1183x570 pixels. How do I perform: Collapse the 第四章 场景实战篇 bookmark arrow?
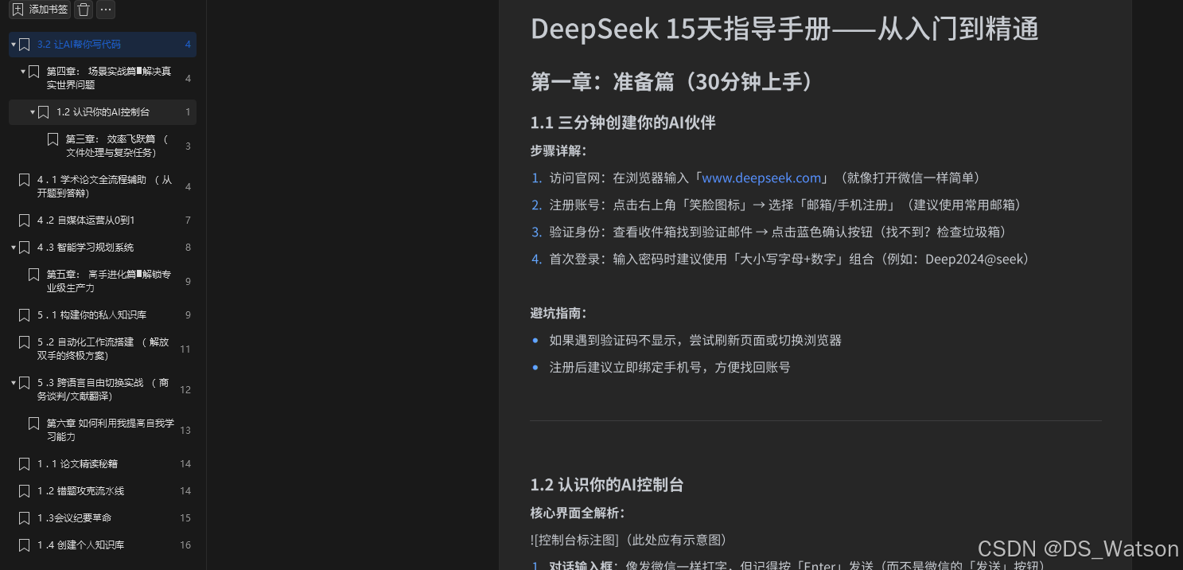coord(23,72)
